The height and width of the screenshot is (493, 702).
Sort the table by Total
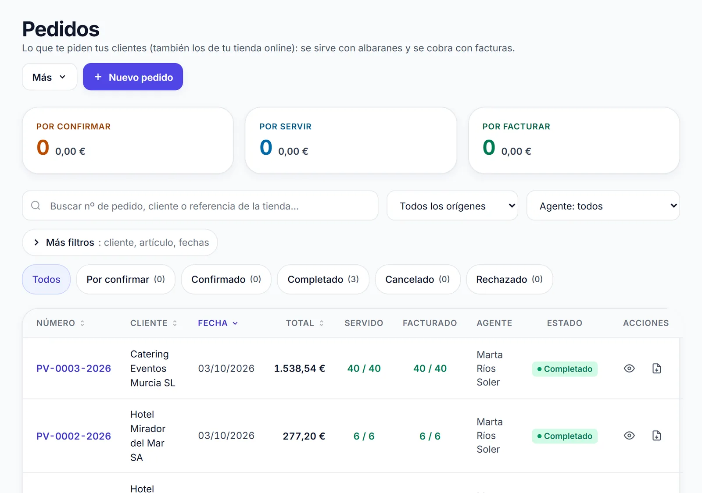click(x=305, y=323)
